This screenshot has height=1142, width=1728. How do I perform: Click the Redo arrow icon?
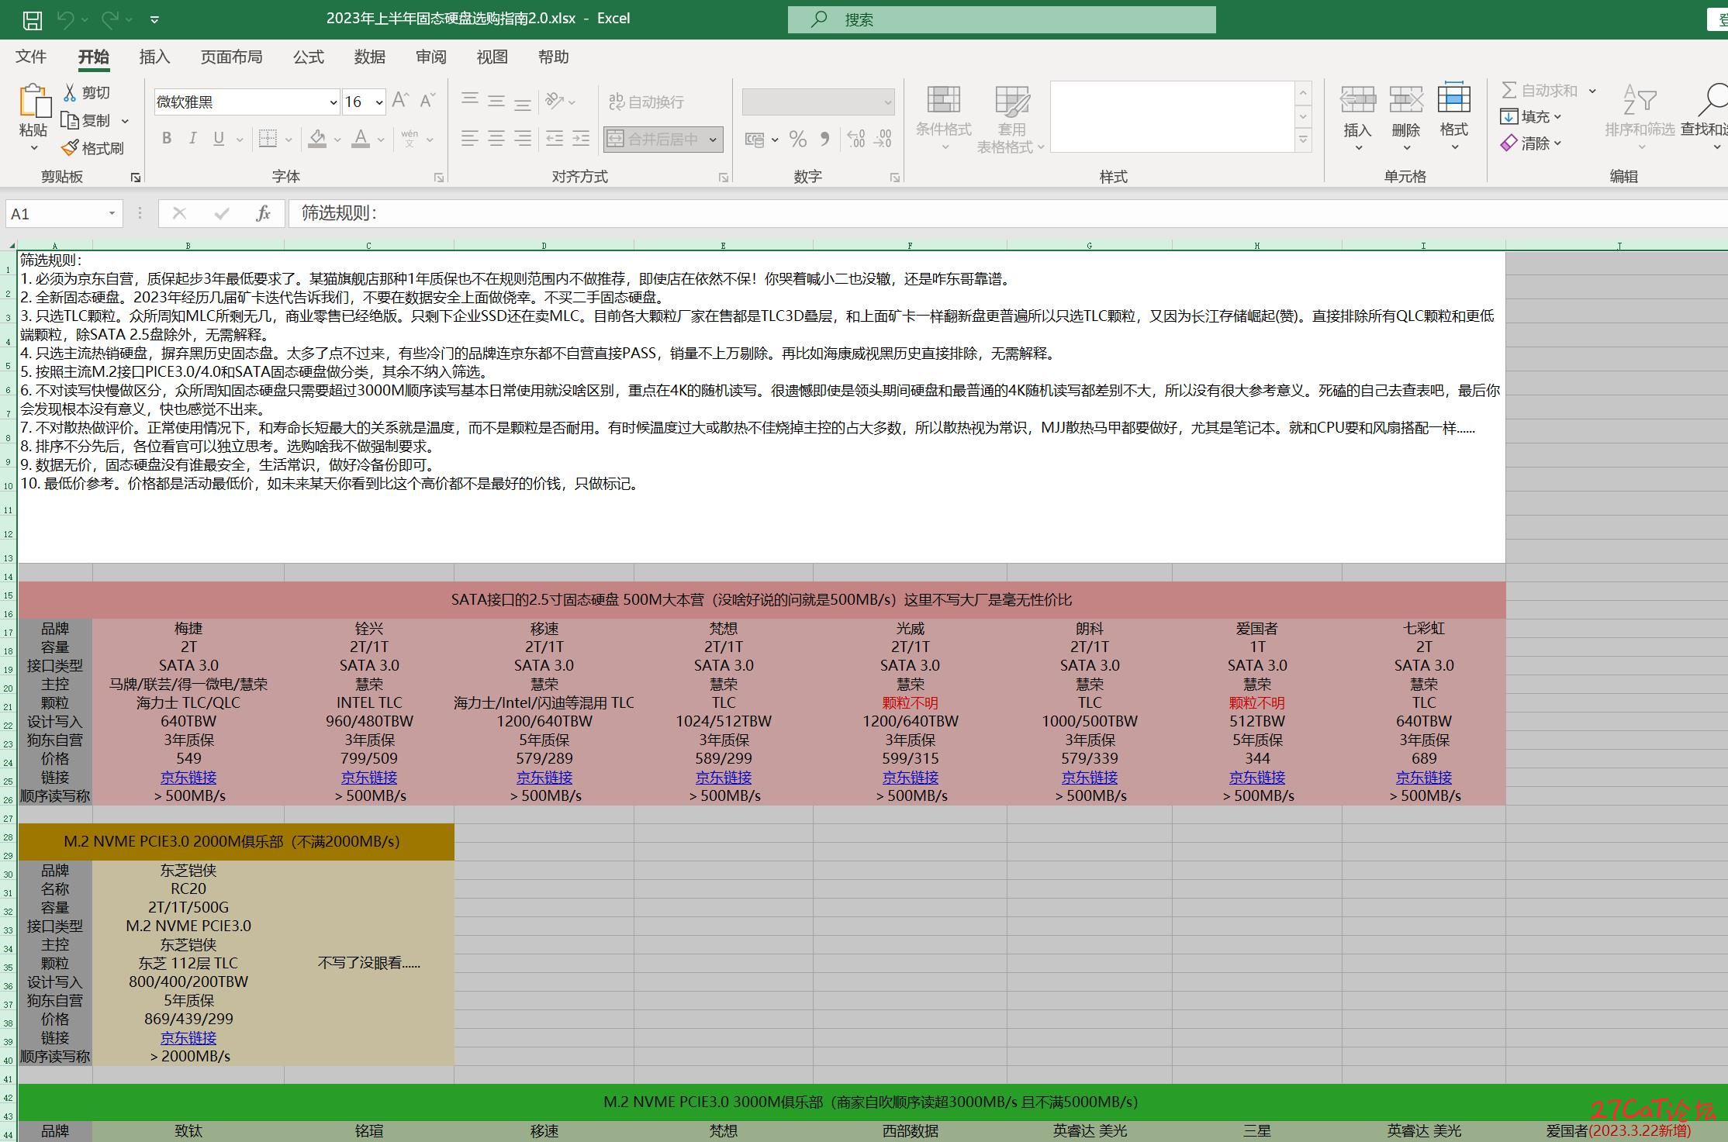[109, 19]
